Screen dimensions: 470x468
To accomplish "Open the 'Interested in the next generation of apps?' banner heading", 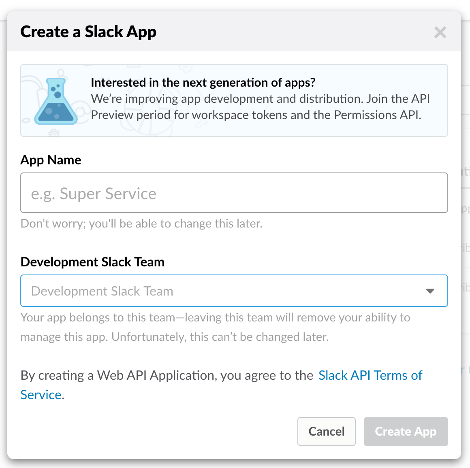I will point(203,82).
